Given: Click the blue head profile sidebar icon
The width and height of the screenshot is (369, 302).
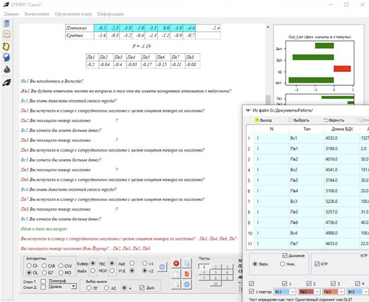Looking at the screenshot, I should coord(7,57).
